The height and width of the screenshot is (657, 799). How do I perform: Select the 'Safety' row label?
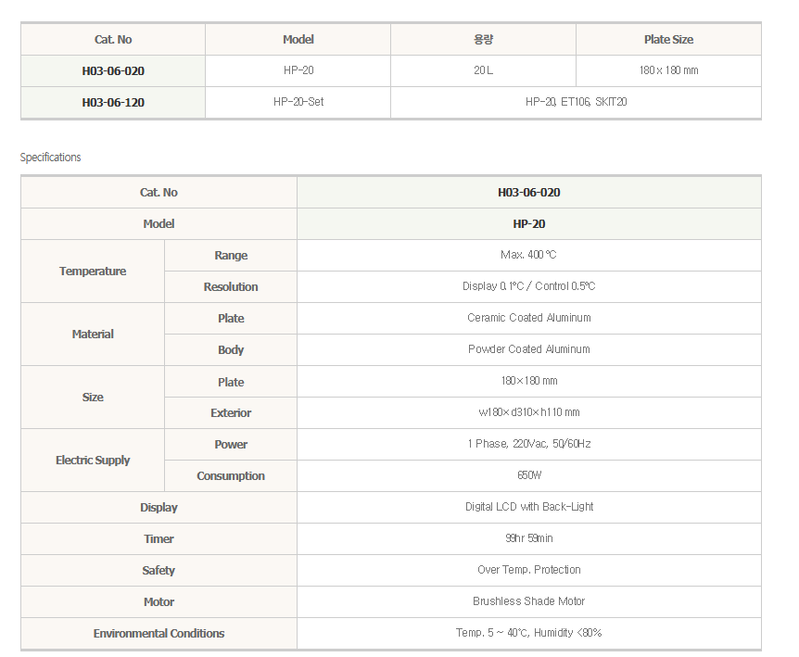pos(159,571)
